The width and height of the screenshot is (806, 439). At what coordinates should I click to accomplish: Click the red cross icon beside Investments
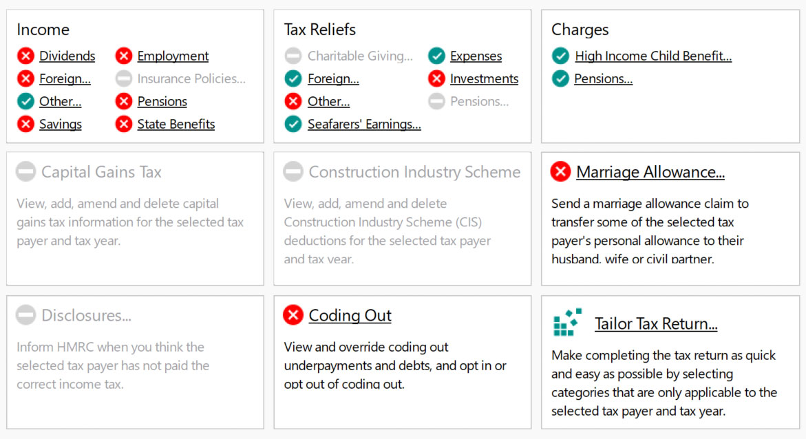coord(436,78)
